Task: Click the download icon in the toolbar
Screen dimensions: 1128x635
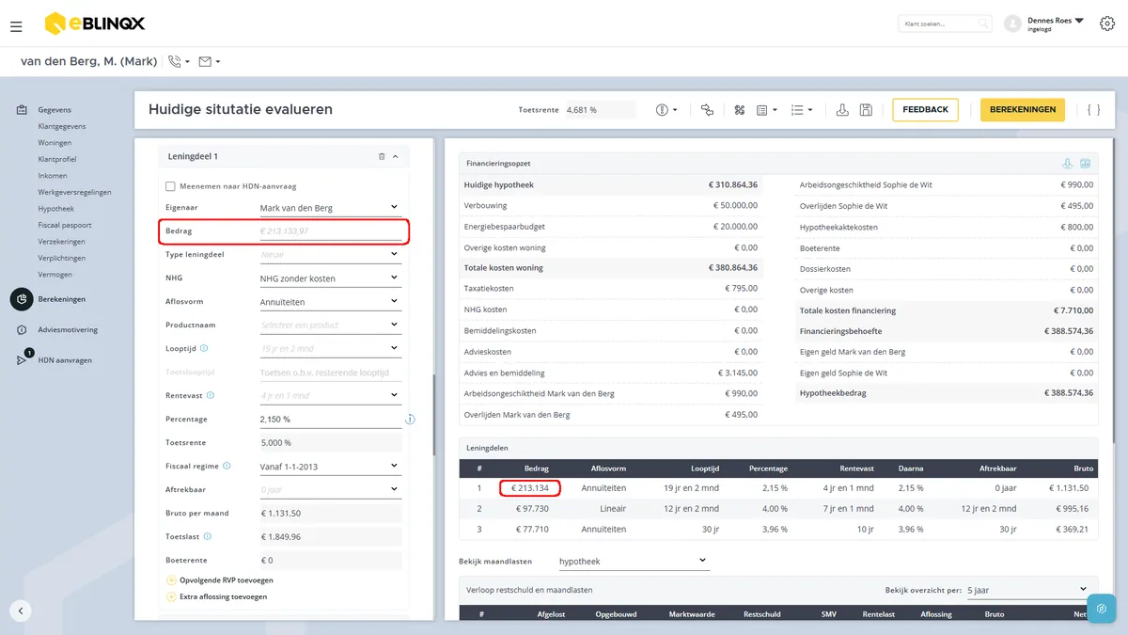Action: pyautogui.click(x=842, y=110)
